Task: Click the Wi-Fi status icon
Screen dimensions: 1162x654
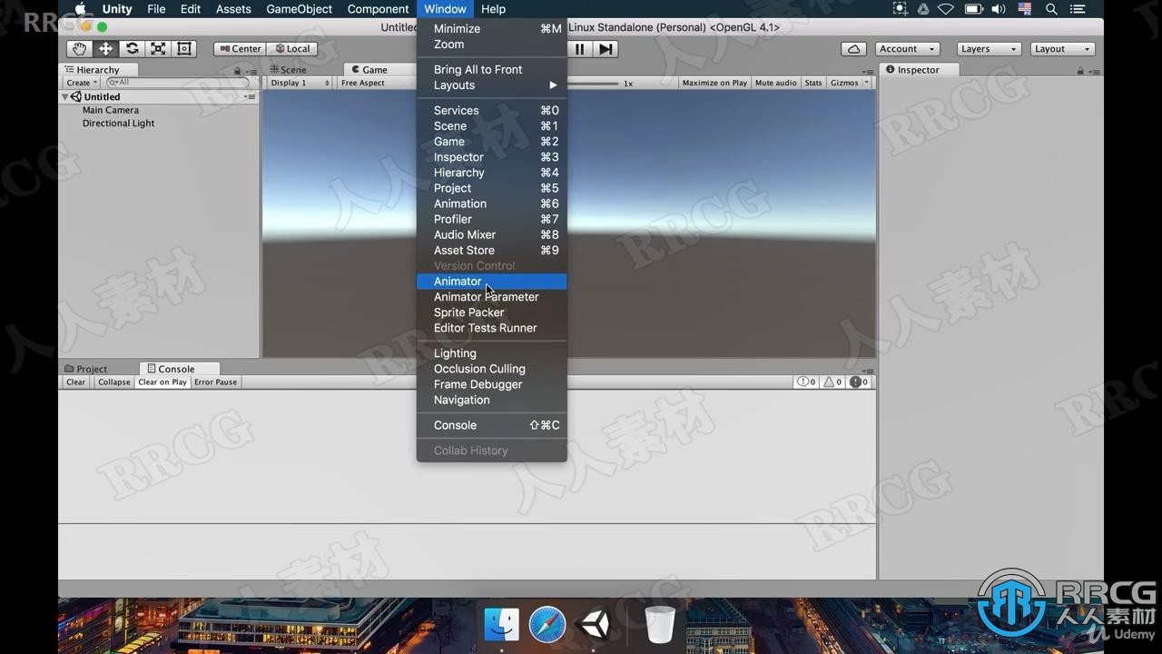Action: tap(946, 9)
